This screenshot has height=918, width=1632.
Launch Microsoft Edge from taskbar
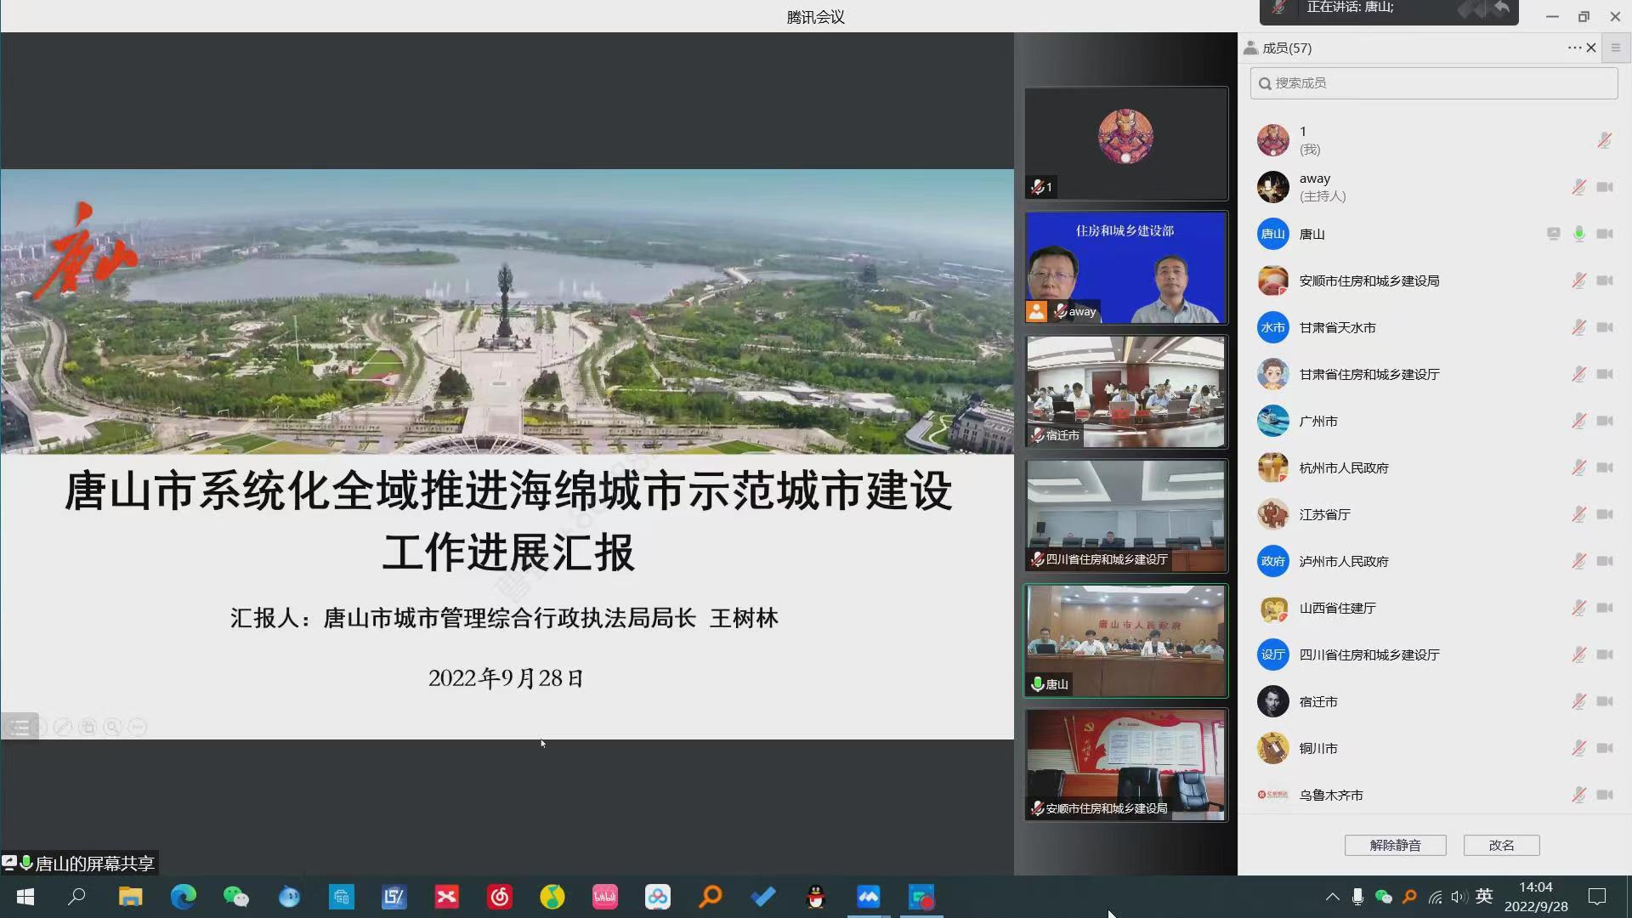[x=183, y=897]
